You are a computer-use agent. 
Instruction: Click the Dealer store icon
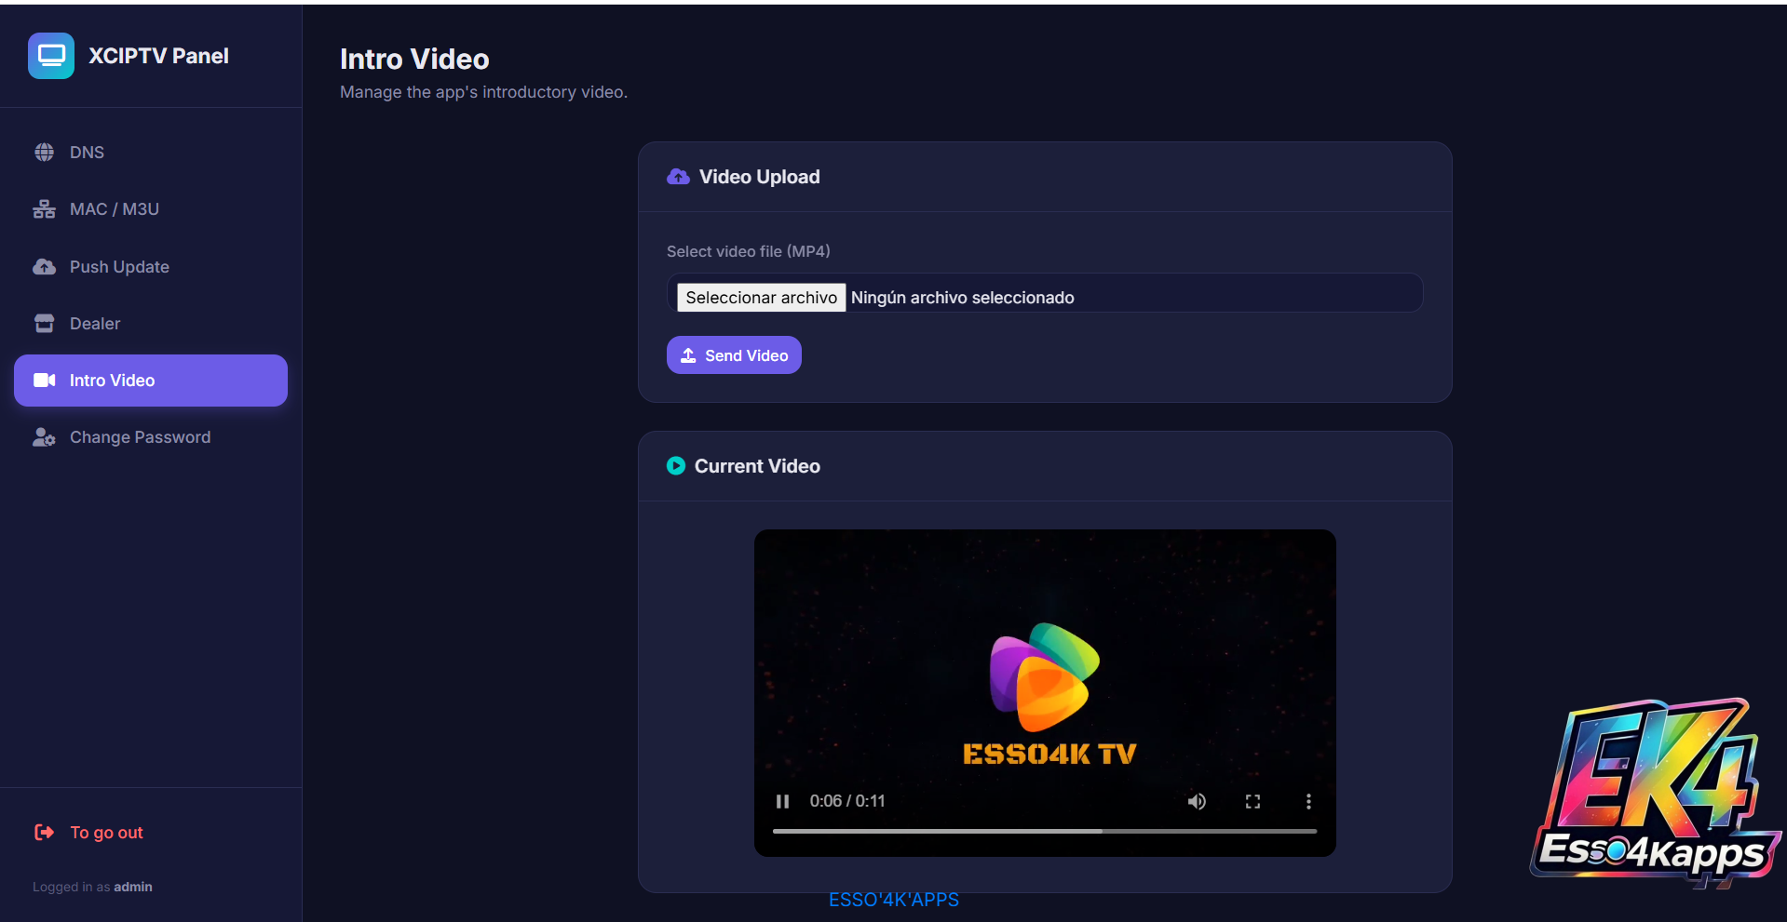44,324
